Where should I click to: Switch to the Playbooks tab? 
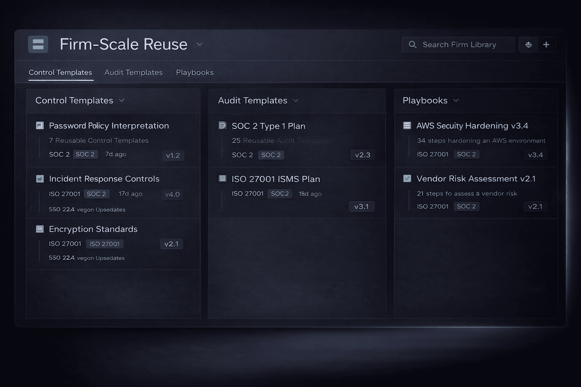194,73
